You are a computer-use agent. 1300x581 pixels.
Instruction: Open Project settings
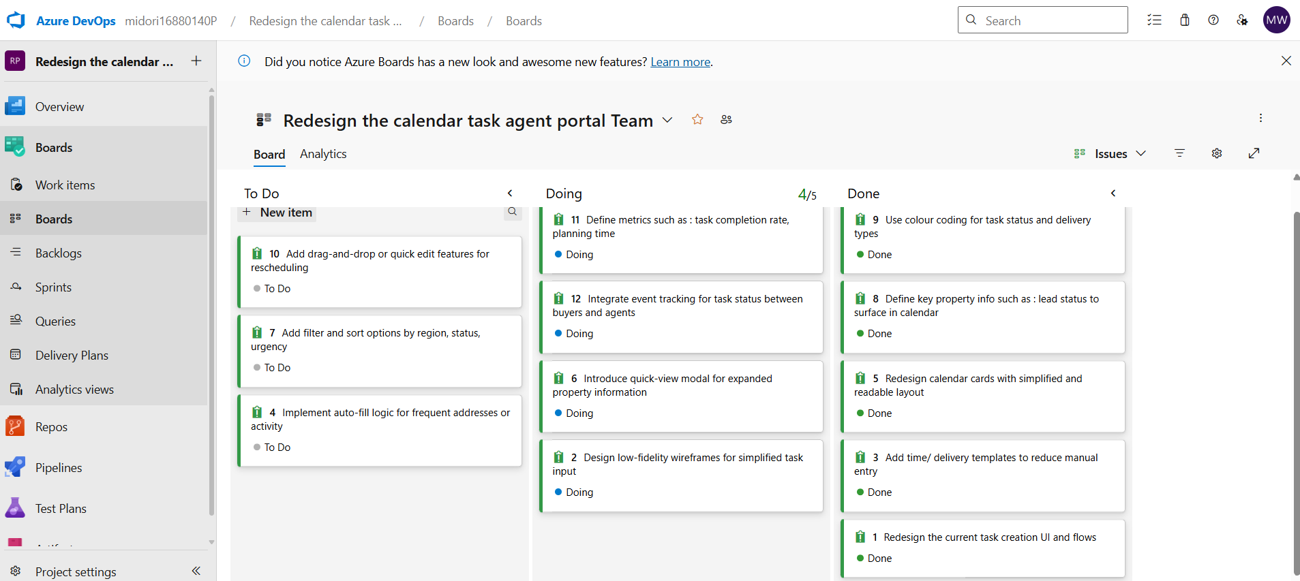click(x=76, y=571)
